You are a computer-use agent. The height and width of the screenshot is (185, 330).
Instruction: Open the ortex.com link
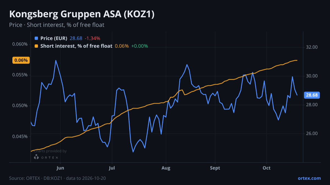click(309, 178)
